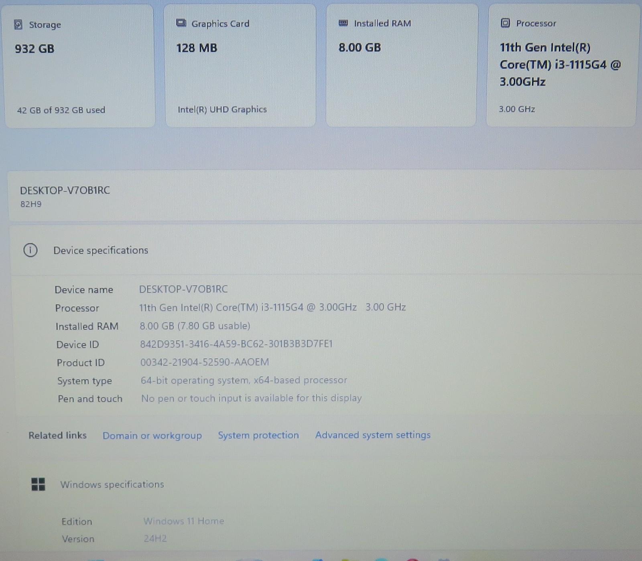Open Domain or workgroup link
Screen dimensions: 642x561
[152, 435]
